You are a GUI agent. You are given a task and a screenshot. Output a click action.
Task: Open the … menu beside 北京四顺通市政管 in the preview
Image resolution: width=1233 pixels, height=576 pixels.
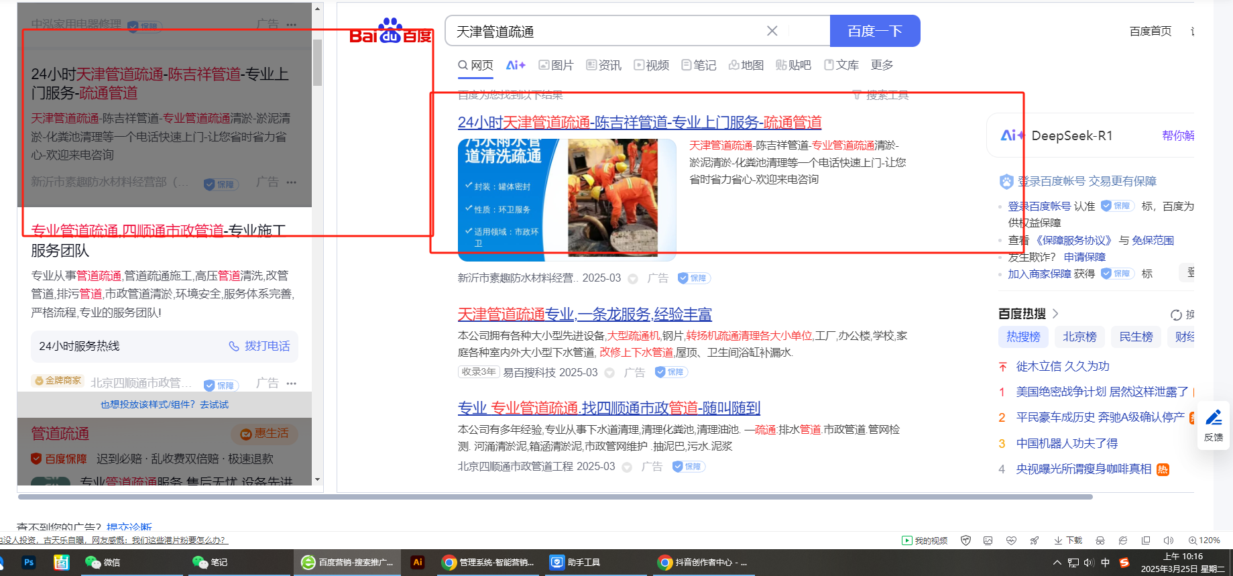(x=291, y=384)
